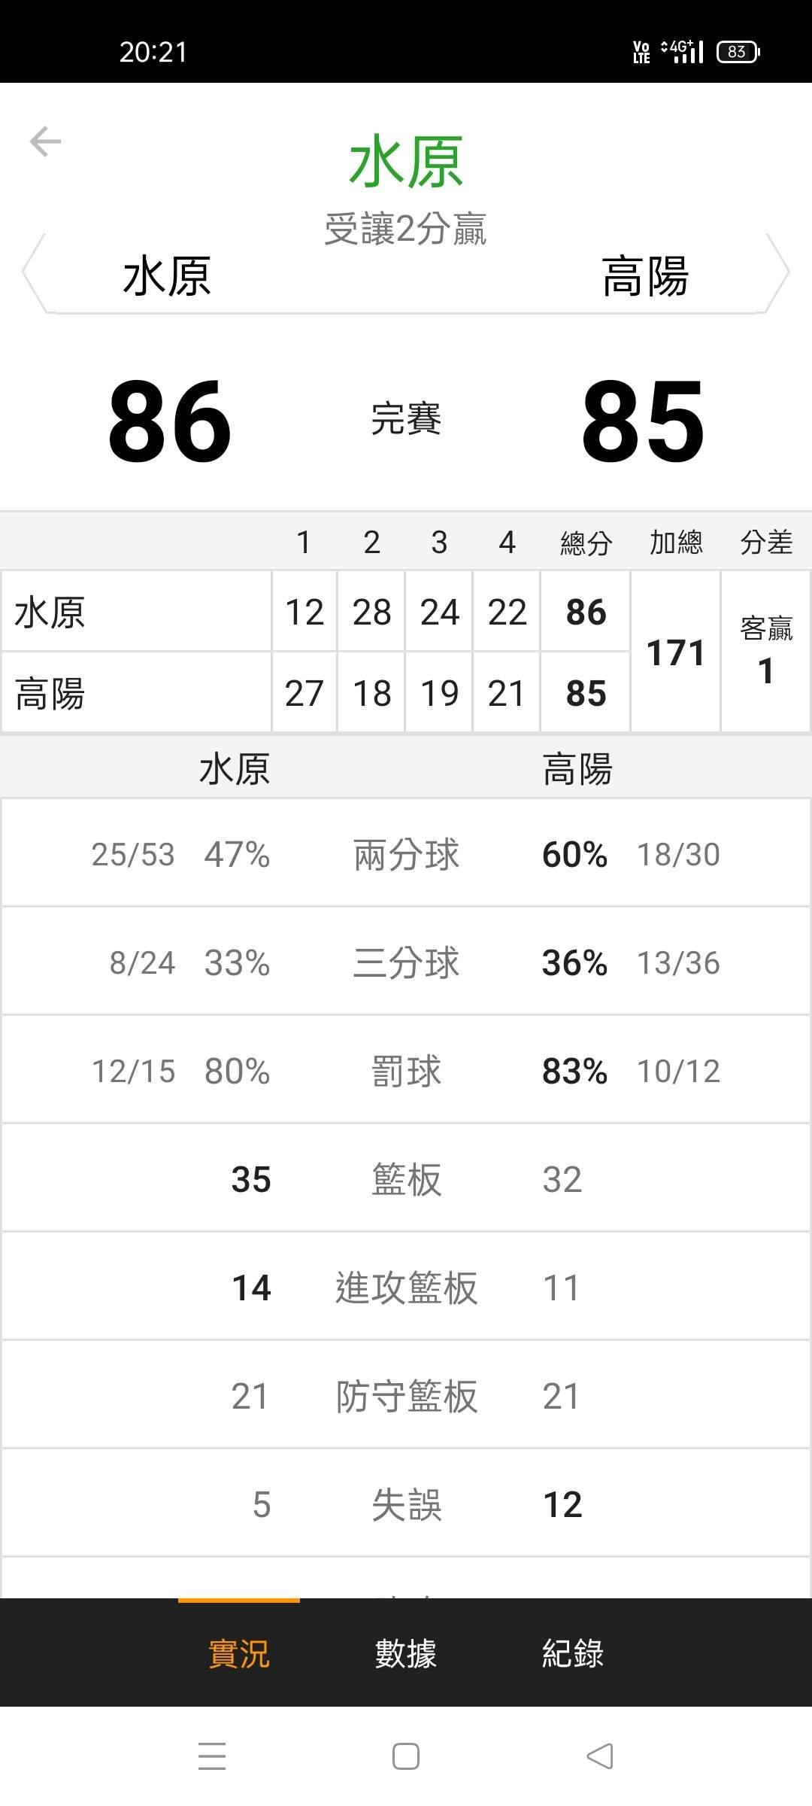Select the 實況 tab

point(239,1653)
